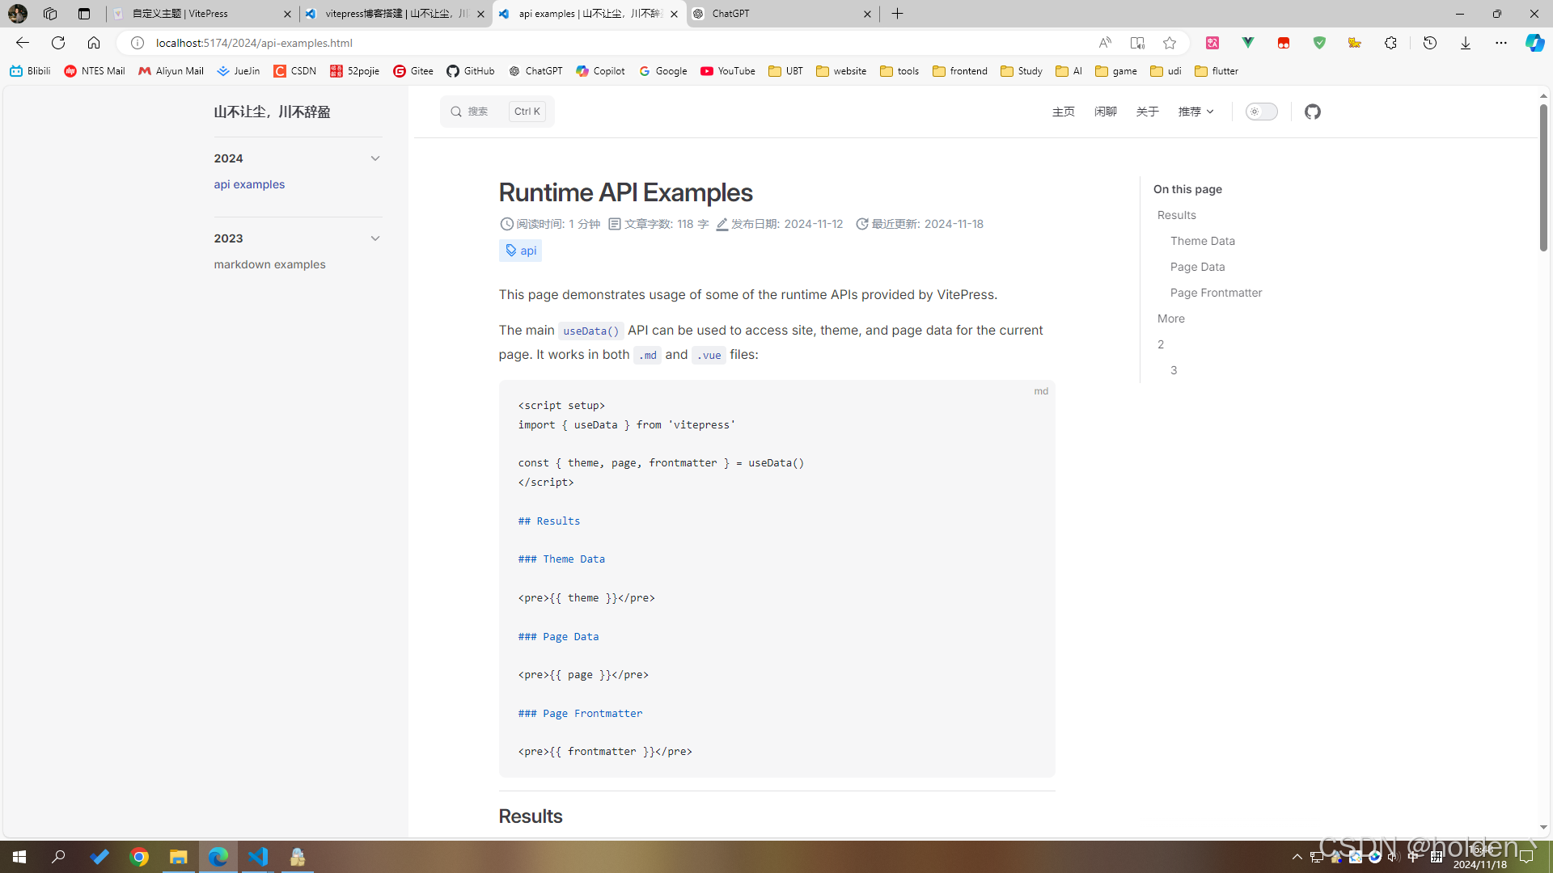This screenshot has width=1553, height=873.
Task: Open the immersive reader icon in address bar
Action: pos(1137,43)
